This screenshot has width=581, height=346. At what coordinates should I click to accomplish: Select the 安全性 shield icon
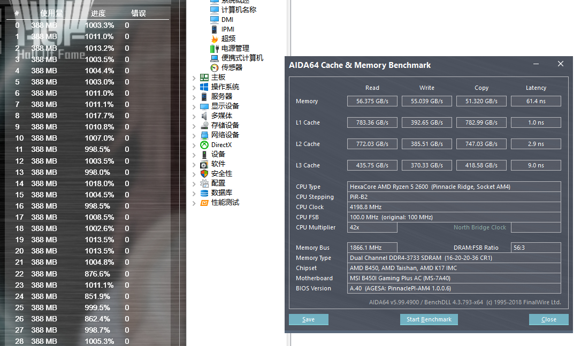pos(204,173)
